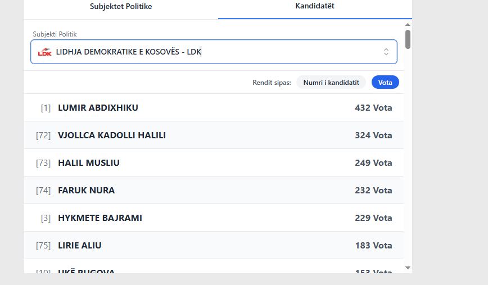The image size is (488, 285).
Task: Select candidate Lumir Abdixhiku row
Action: (x=214, y=108)
